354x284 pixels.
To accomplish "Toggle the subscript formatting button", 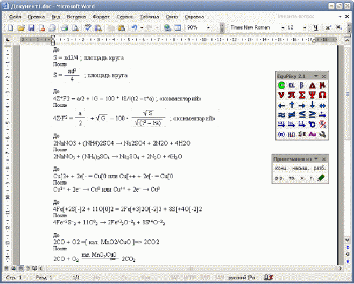I will 338,28.
